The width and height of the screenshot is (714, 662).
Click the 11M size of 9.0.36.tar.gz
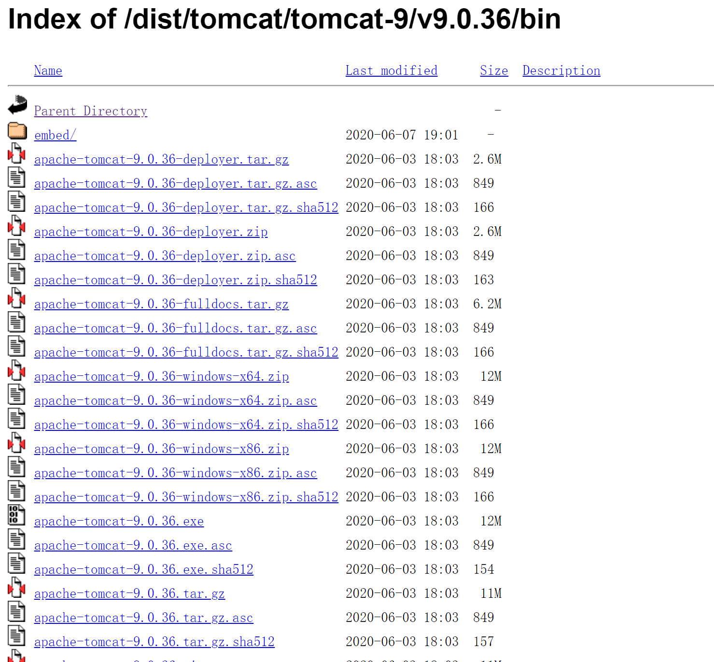coord(491,593)
